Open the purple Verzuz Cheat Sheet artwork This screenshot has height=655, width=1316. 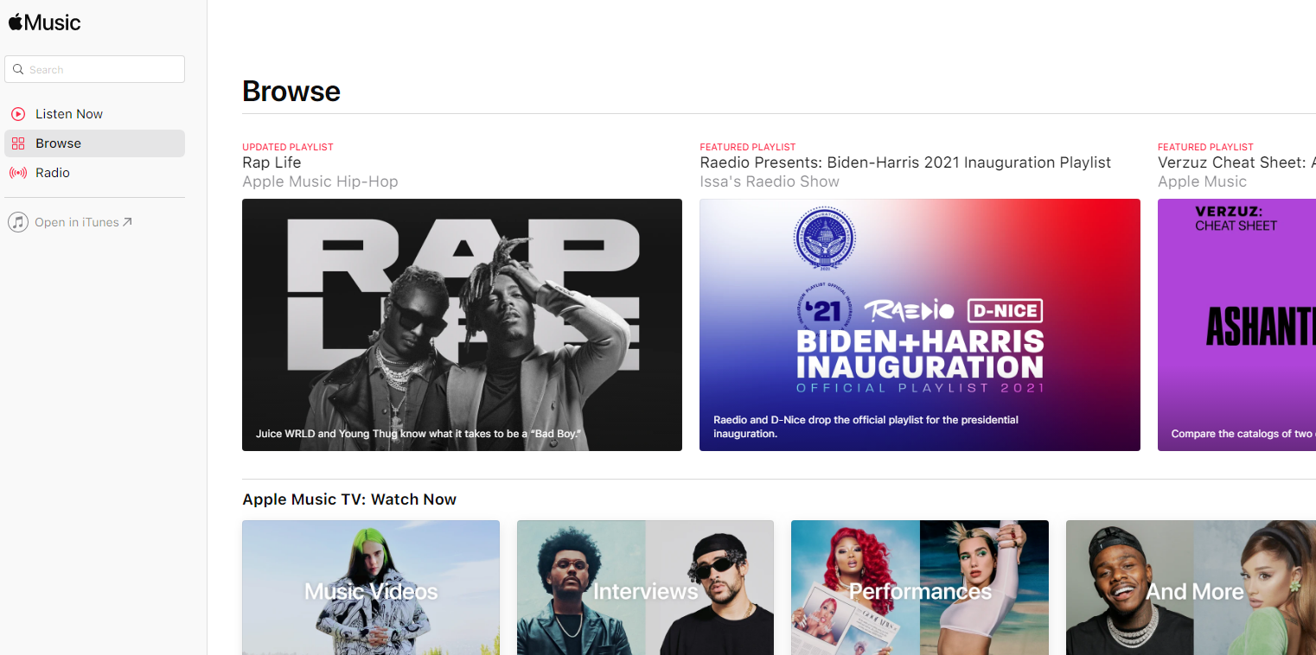coord(1236,325)
